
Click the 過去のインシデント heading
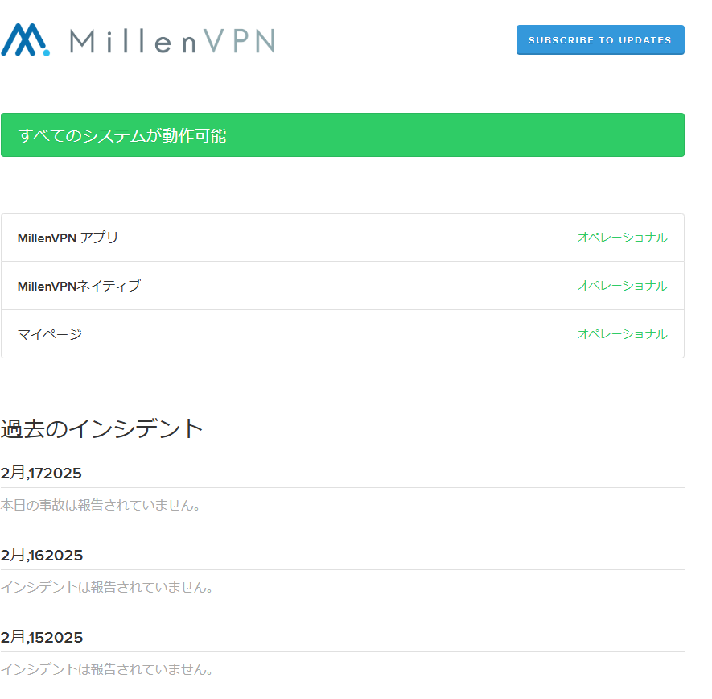(x=101, y=428)
